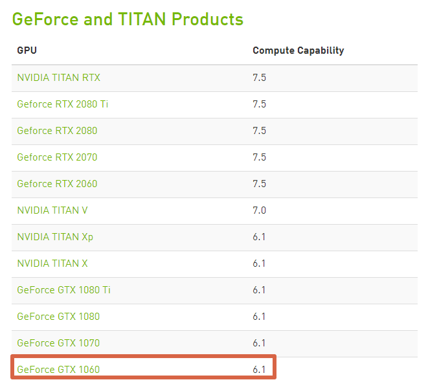Viewport: 428px width, 382px height.
Task: Open the NVIDIA TITAN X link
Action: click(52, 264)
